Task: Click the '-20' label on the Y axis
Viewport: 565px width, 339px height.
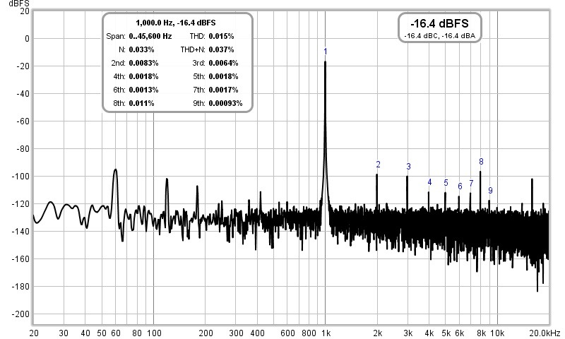Action: [x=23, y=66]
